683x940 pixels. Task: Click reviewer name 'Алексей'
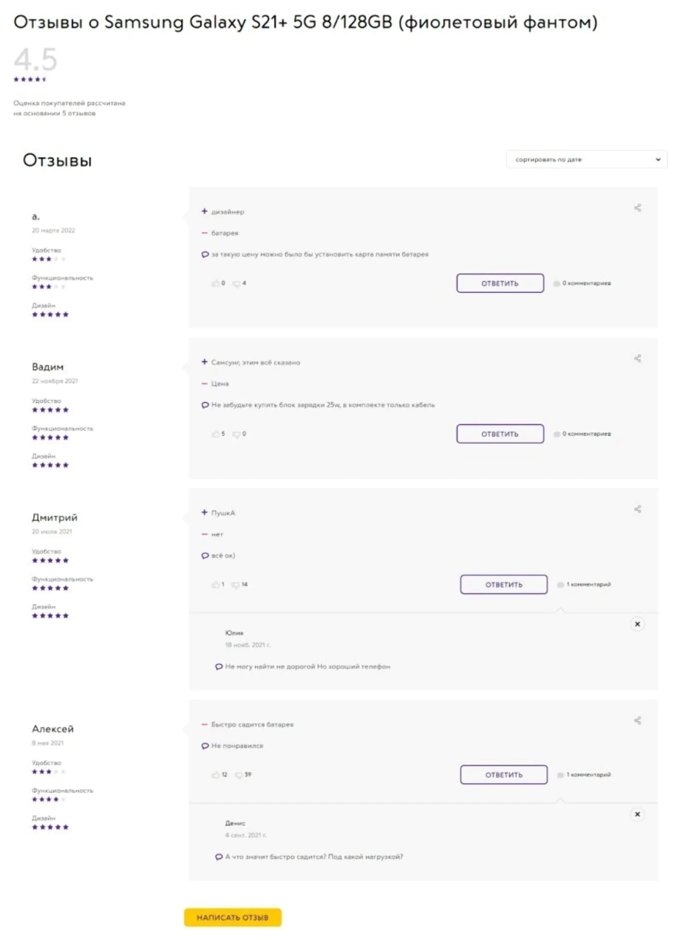[53, 729]
